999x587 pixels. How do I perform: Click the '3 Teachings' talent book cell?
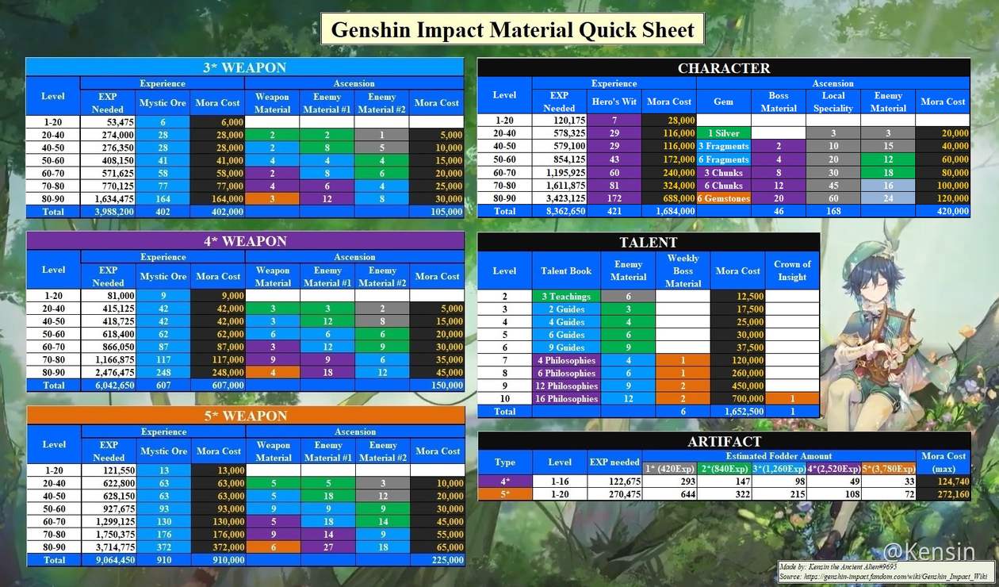[x=566, y=297]
